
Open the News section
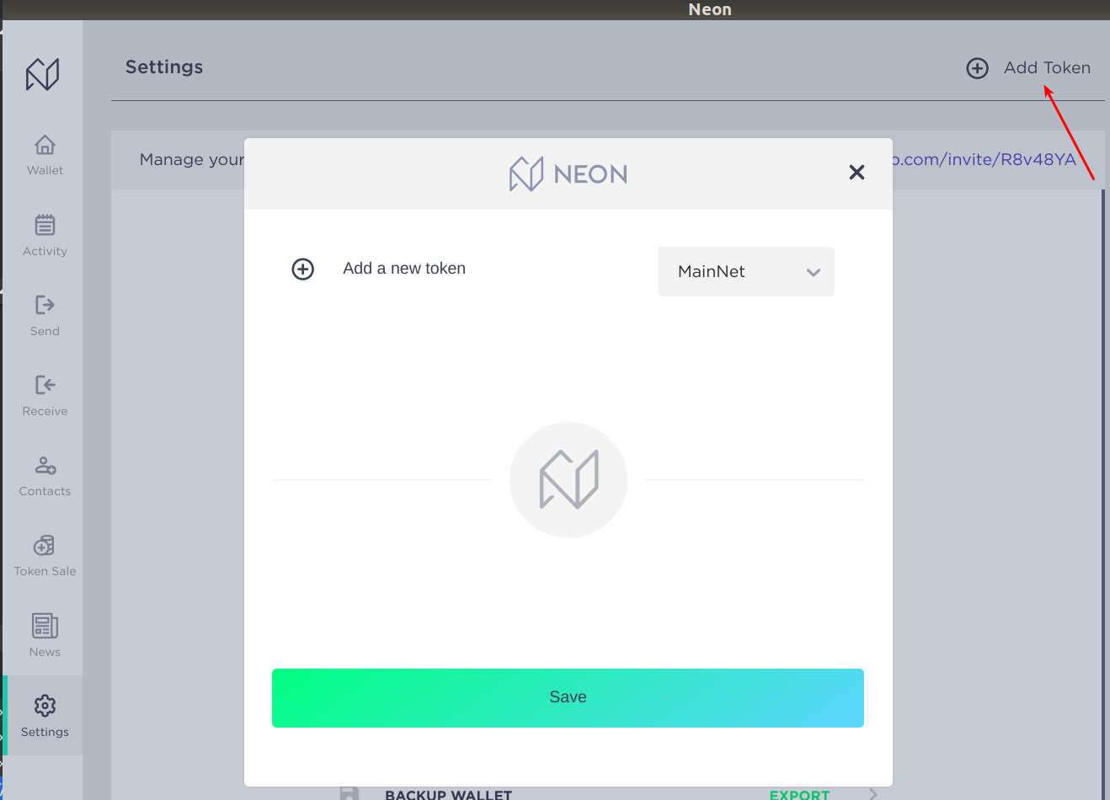click(x=45, y=637)
